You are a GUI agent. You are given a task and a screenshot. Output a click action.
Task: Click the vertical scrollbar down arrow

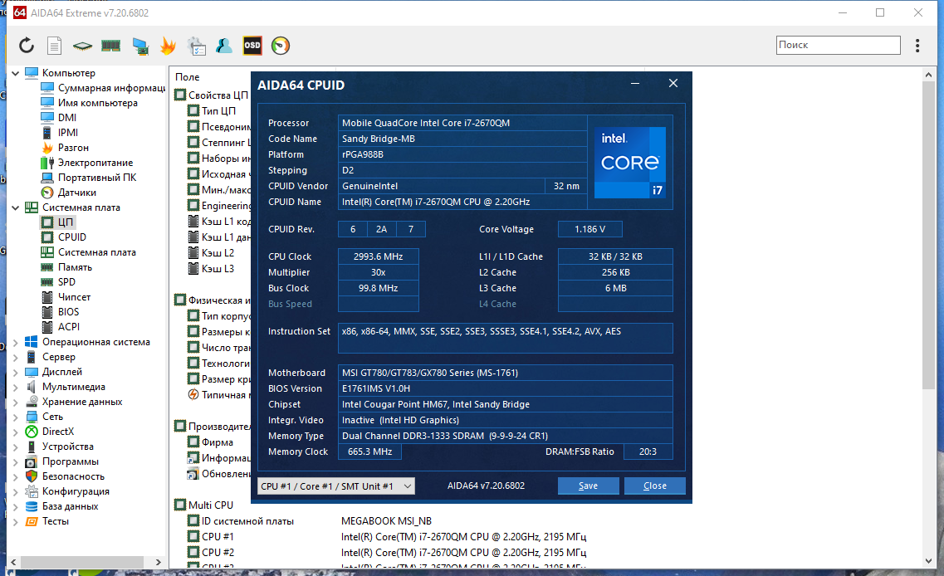[x=928, y=561]
